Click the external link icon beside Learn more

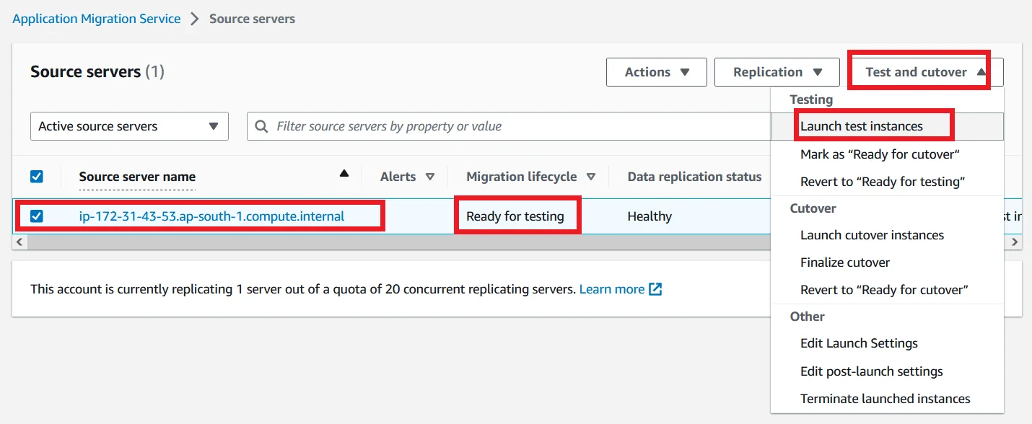tap(655, 289)
